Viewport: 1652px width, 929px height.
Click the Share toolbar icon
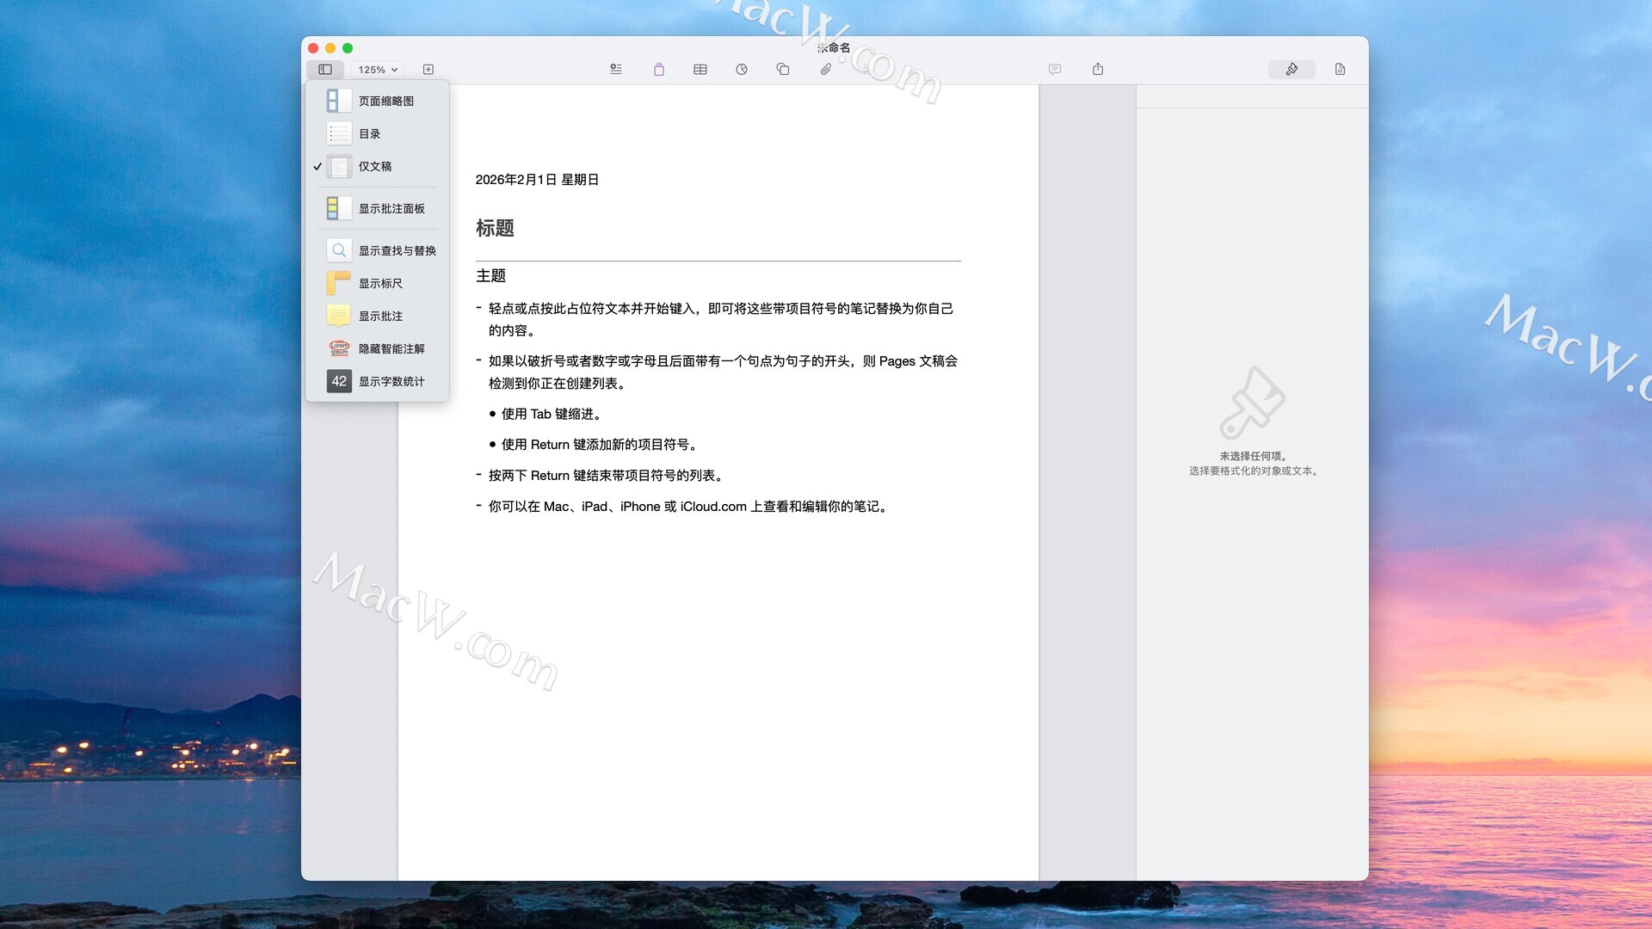point(1098,70)
